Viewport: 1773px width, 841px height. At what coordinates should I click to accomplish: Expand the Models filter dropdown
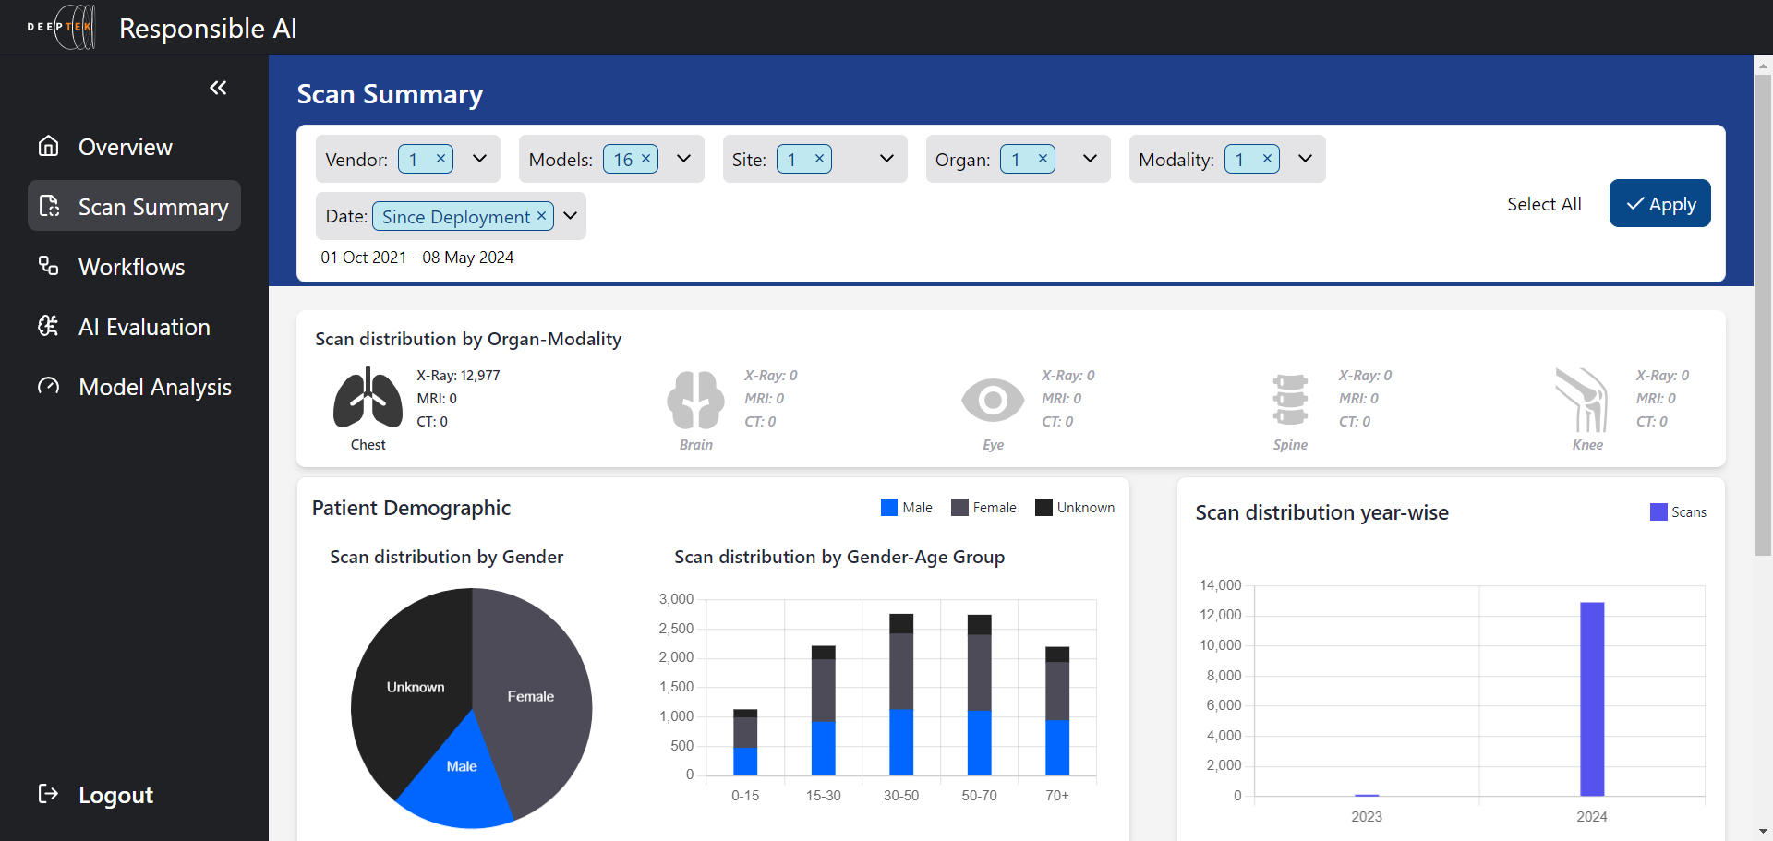[683, 158]
